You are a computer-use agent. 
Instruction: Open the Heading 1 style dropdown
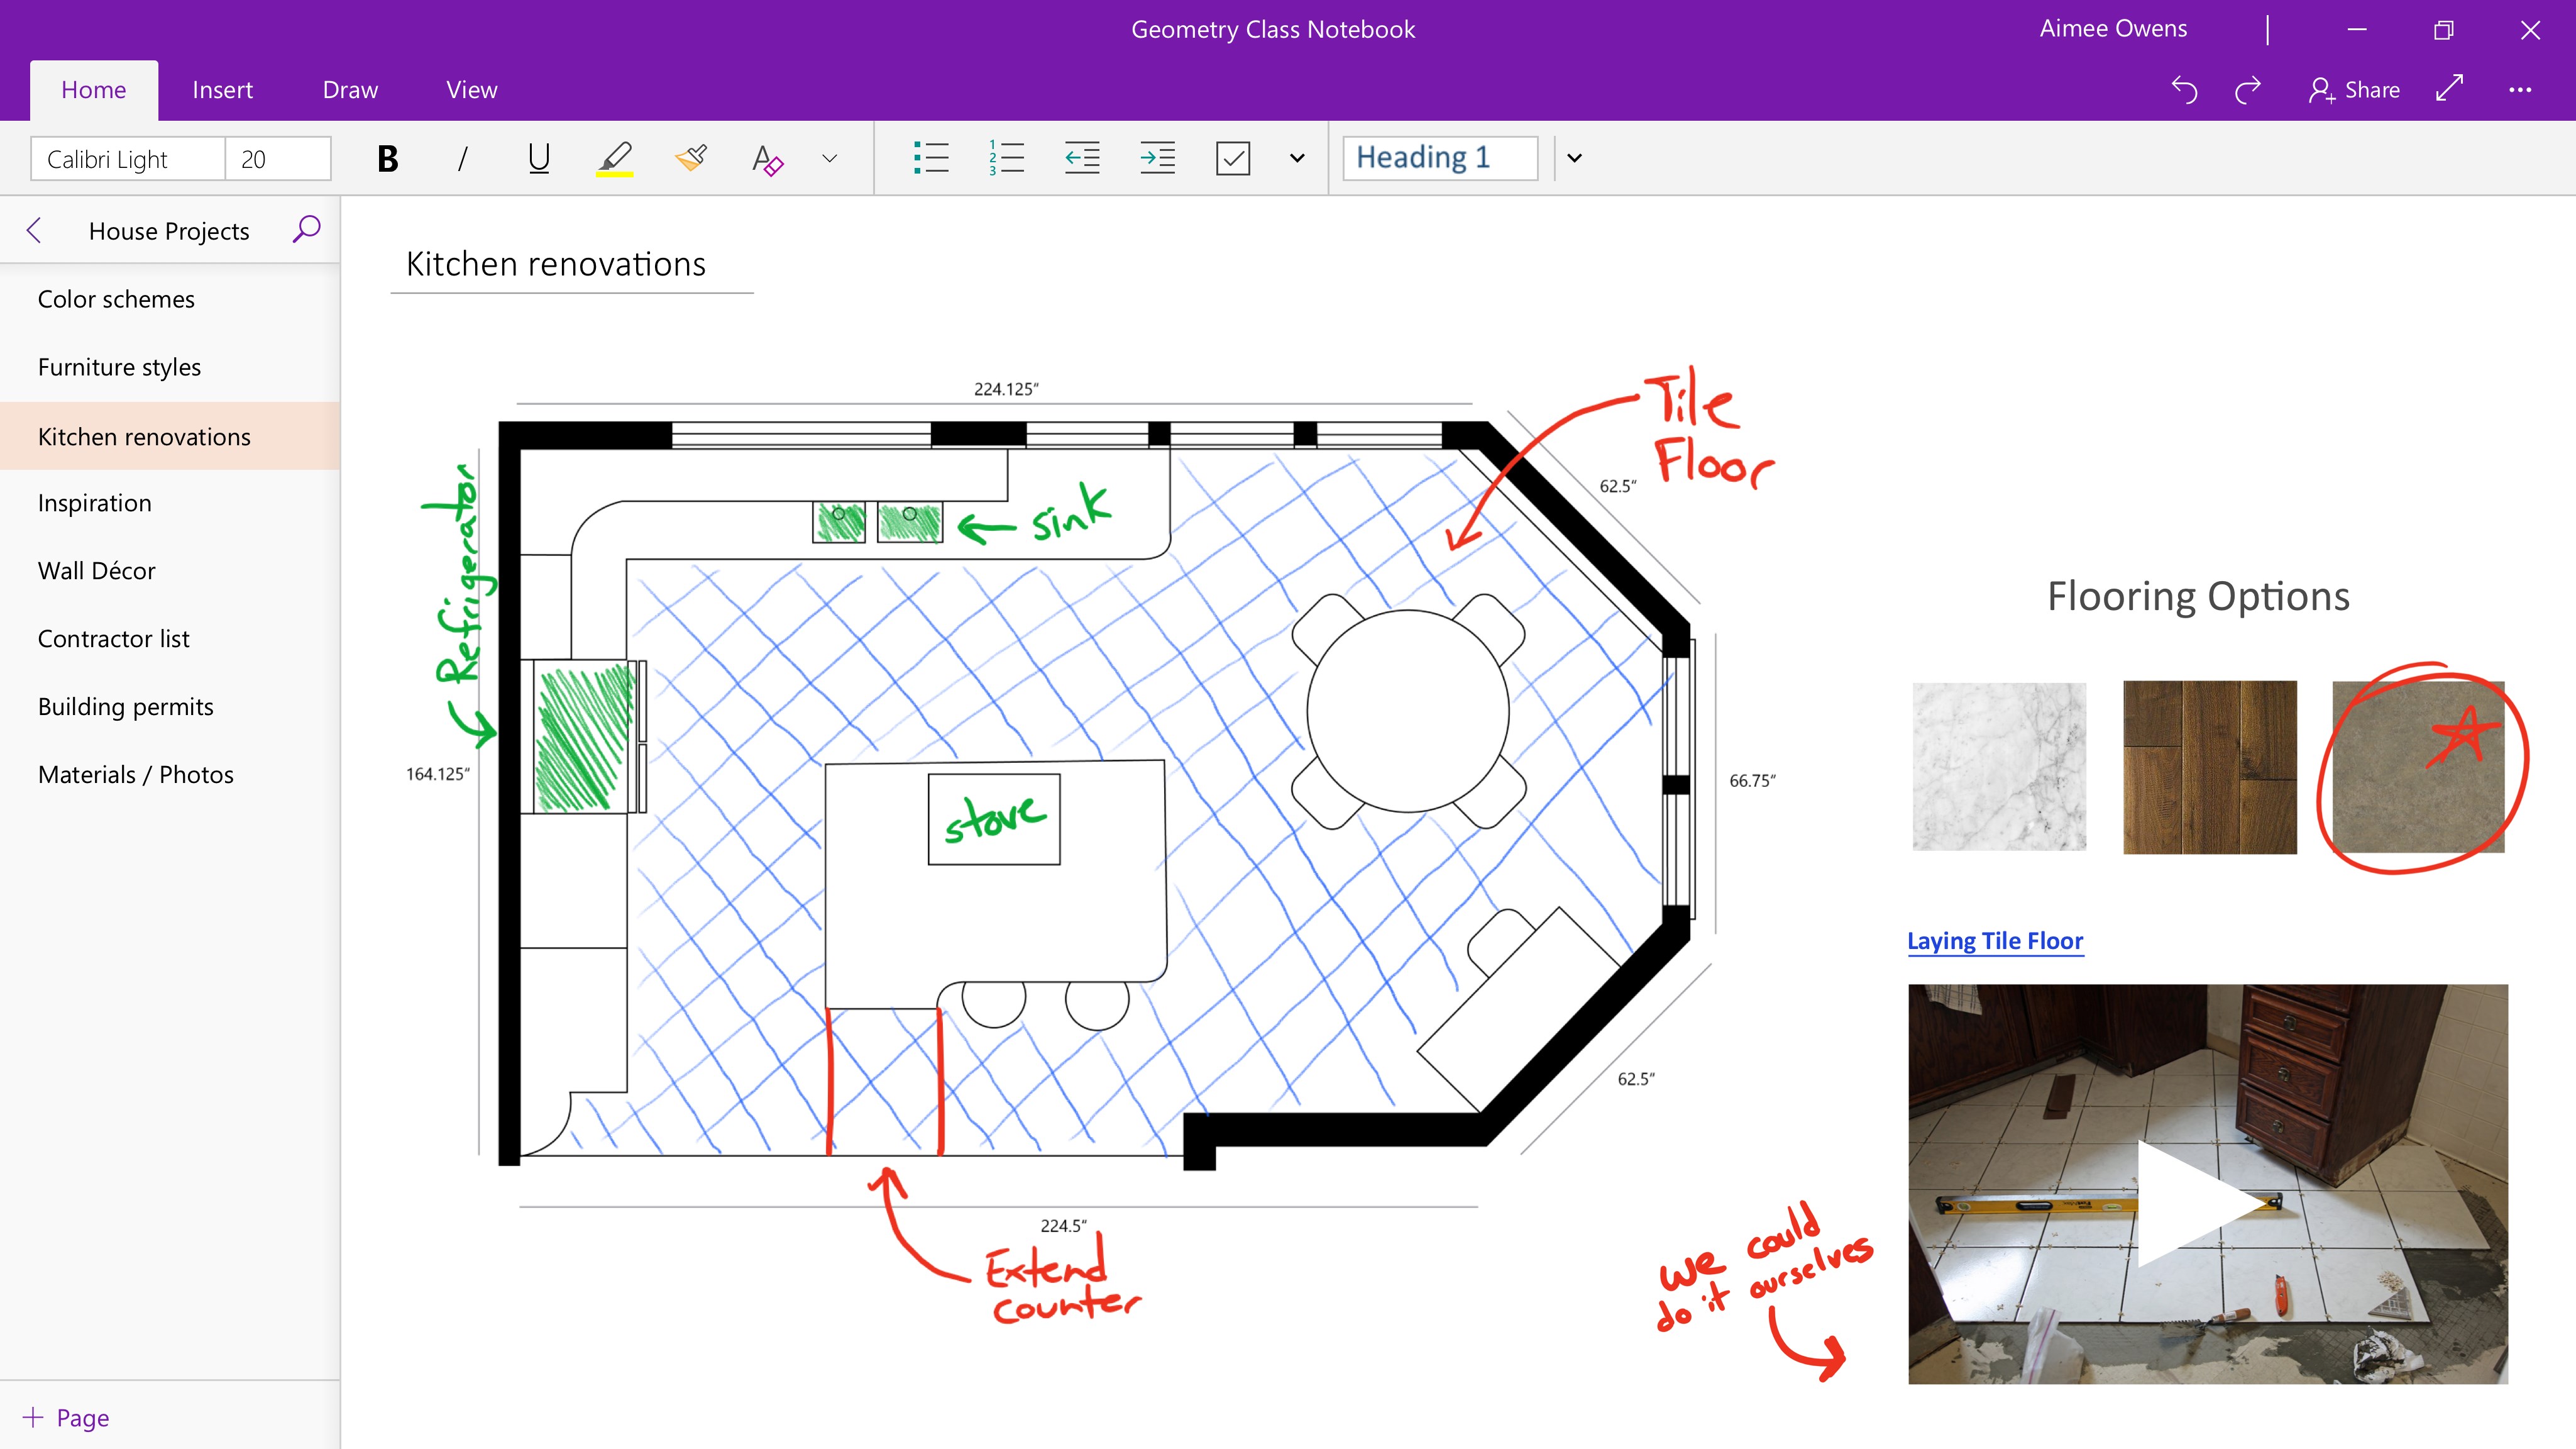(1573, 157)
